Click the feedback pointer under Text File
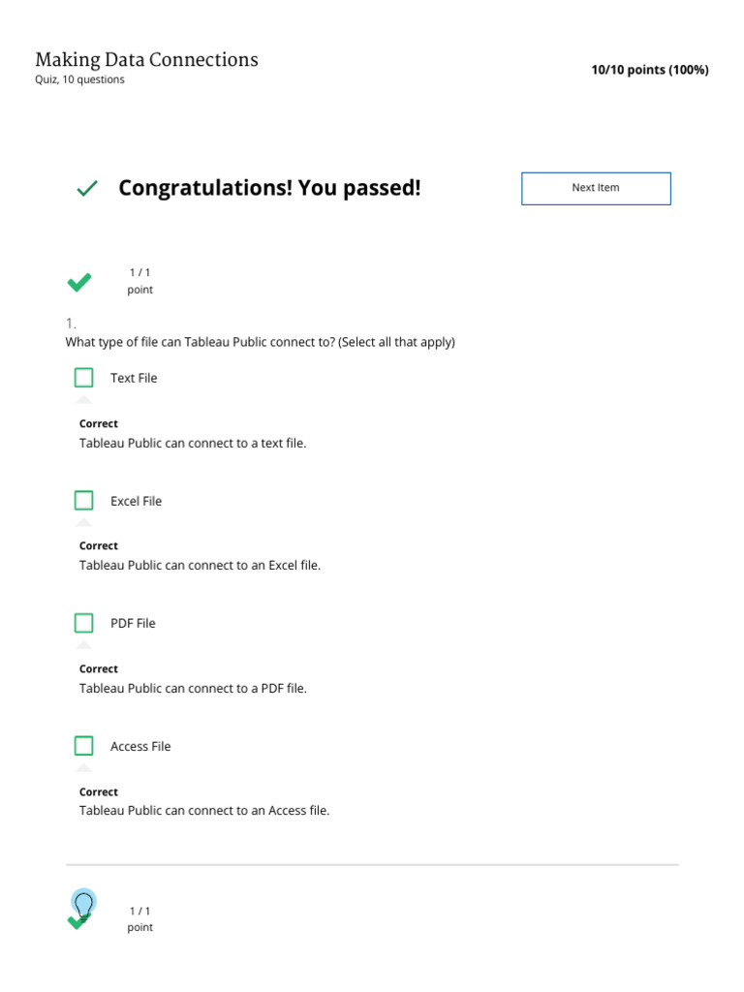The height and width of the screenshot is (992, 744). point(83,399)
